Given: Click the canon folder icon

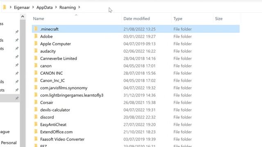Looking at the screenshot, I should point(36,65).
